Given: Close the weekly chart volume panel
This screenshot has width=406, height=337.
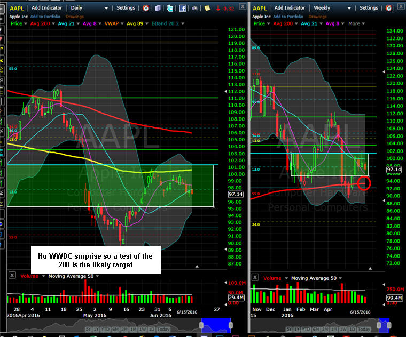Looking at the screenshot, I should (x=256, y=277).
